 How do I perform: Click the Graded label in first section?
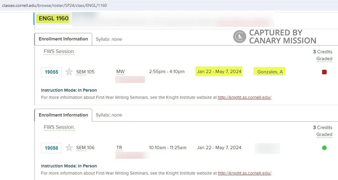pyautogui.click(x=324, y=59)
